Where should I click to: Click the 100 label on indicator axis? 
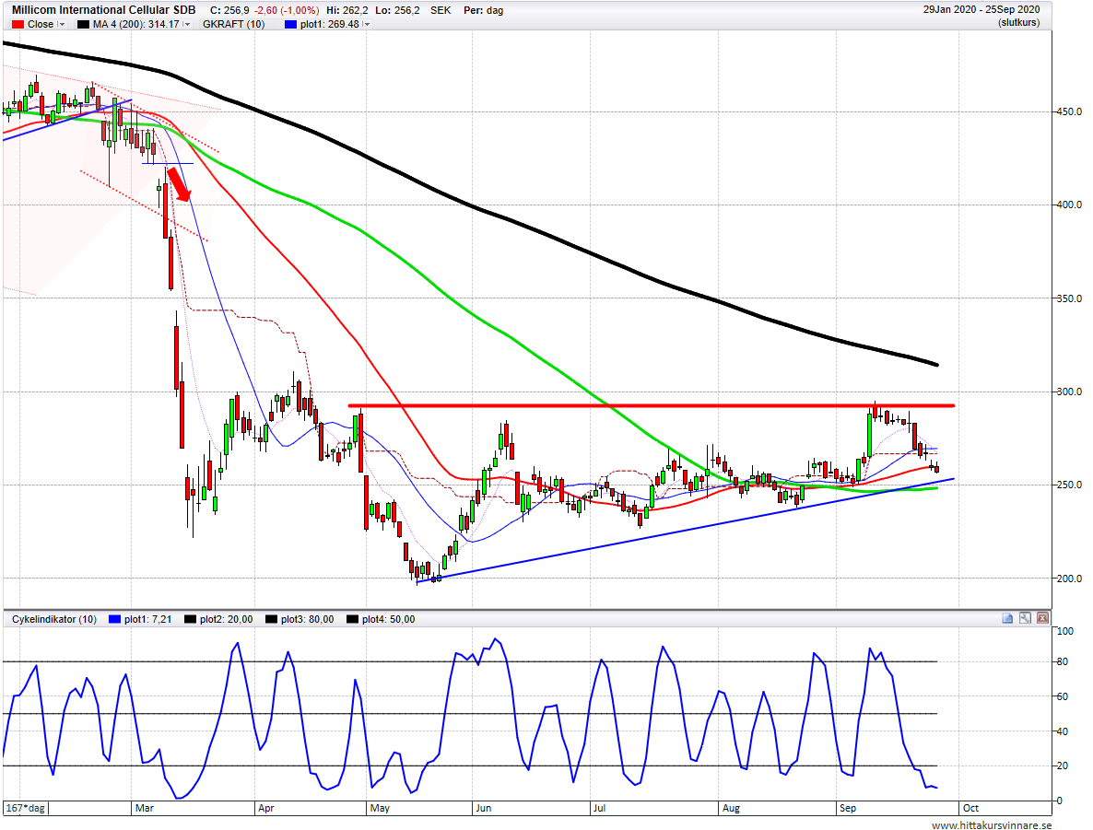[1065, 631]
